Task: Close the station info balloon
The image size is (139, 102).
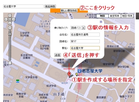Action: [101, 22]
